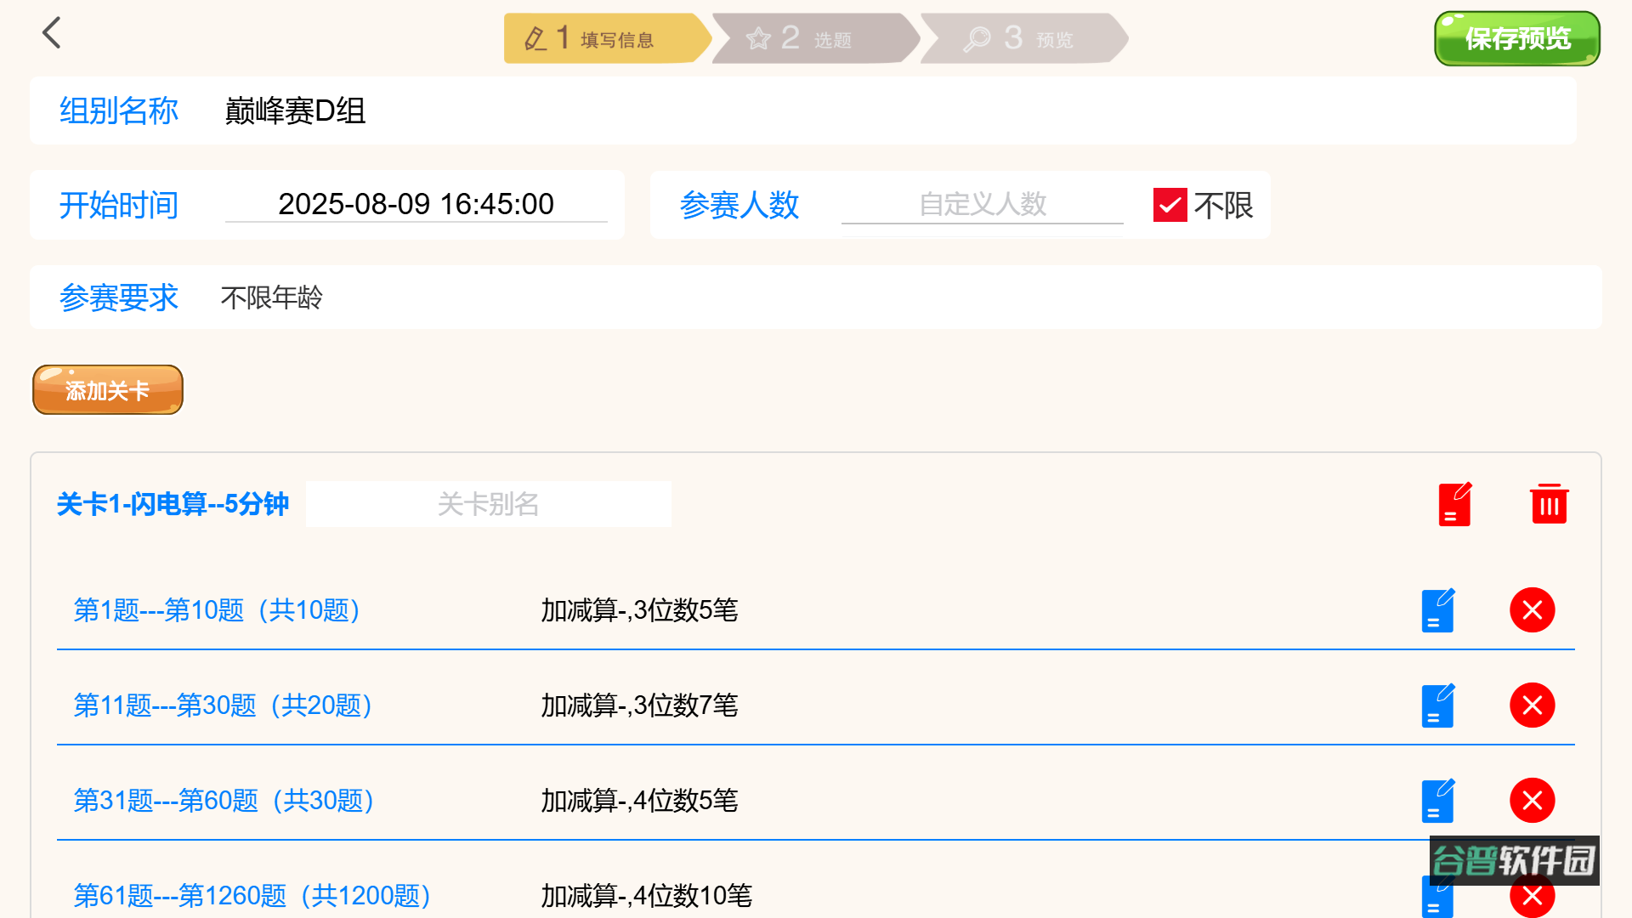Switch to step 3 预览 tab
This screenshot has height=918, width=1632.
point(1023,38)
